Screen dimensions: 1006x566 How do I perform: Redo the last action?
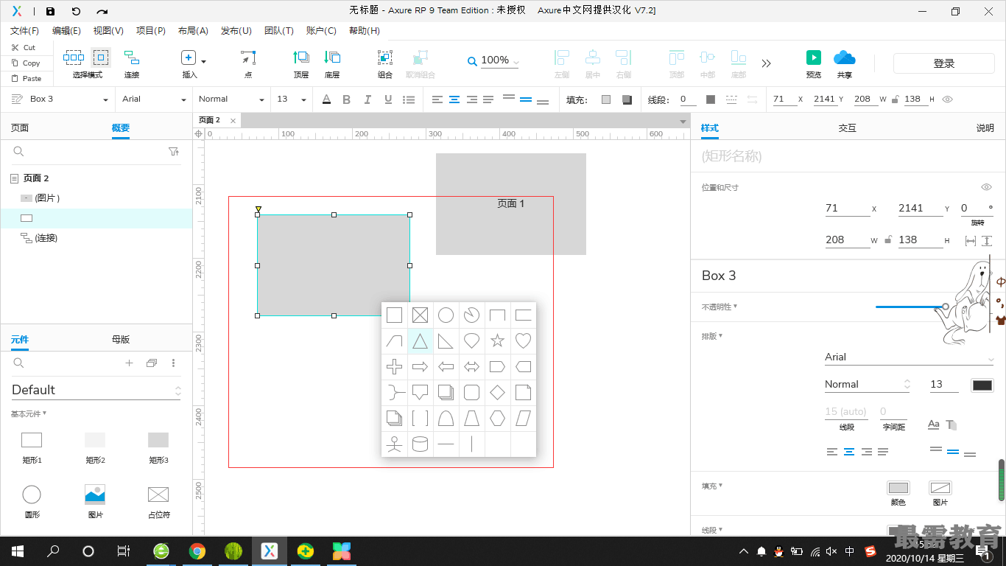coord(102,11)
